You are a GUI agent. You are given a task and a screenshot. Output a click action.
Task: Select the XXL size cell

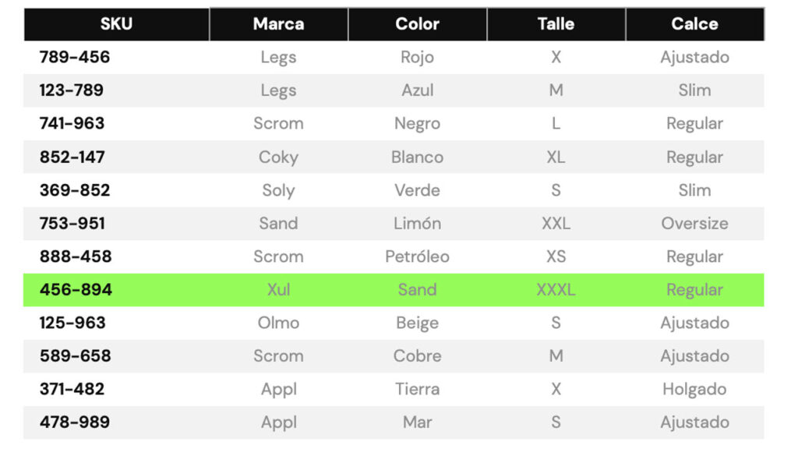556,224
